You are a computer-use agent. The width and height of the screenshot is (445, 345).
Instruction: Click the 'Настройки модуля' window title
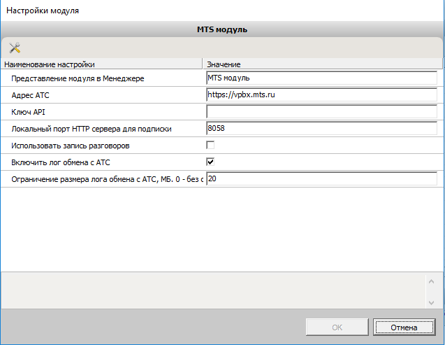click(43, 10)
